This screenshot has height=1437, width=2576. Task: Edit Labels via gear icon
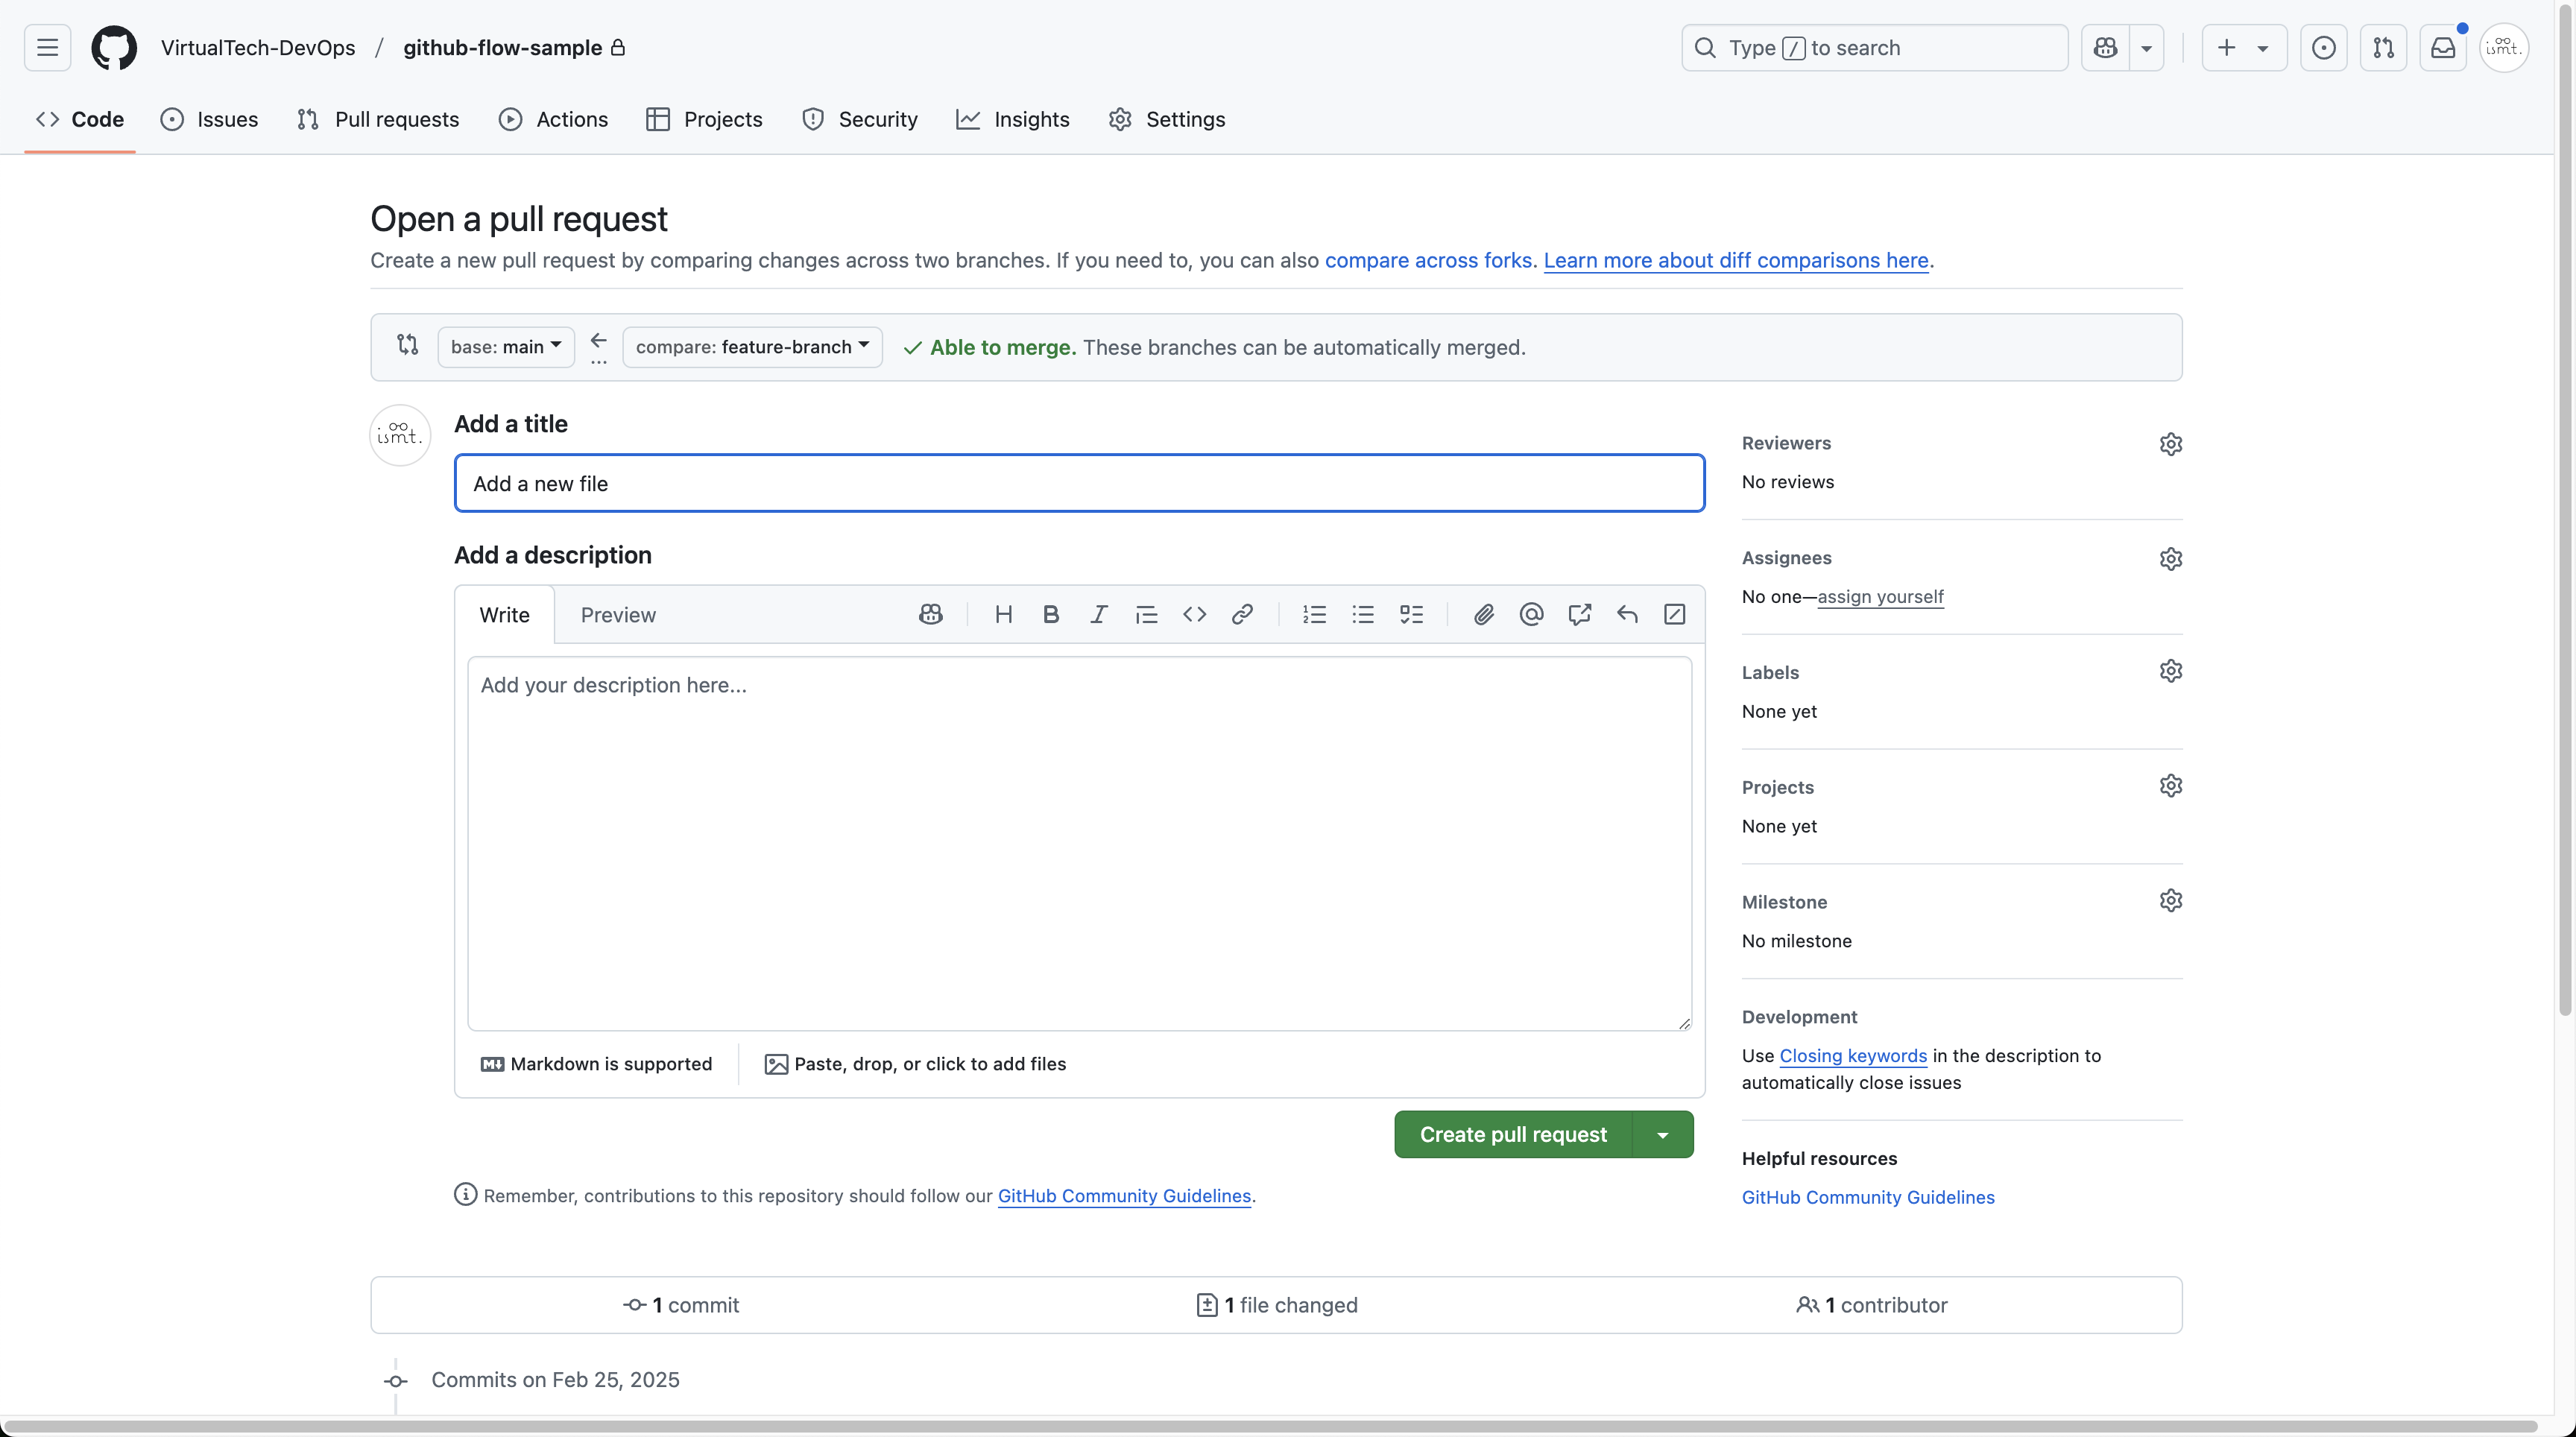click(2170, 671)
